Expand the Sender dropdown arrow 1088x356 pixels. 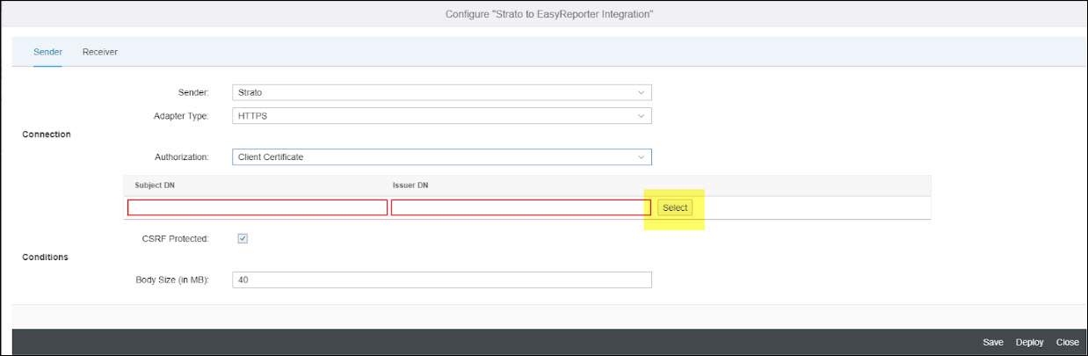tap(641, 92)
